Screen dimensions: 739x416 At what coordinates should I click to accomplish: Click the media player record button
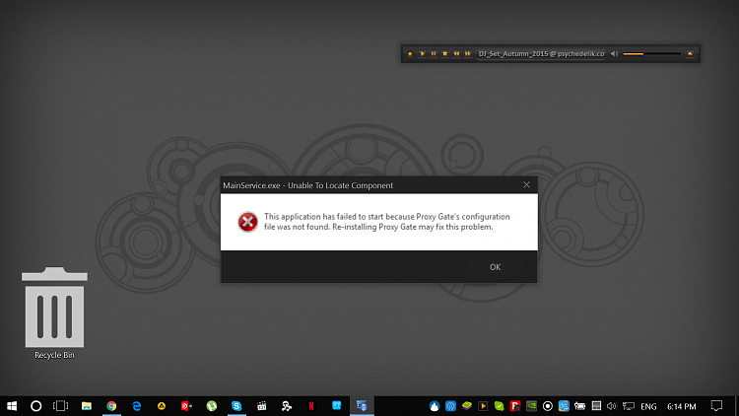click(x=410, y=54)
